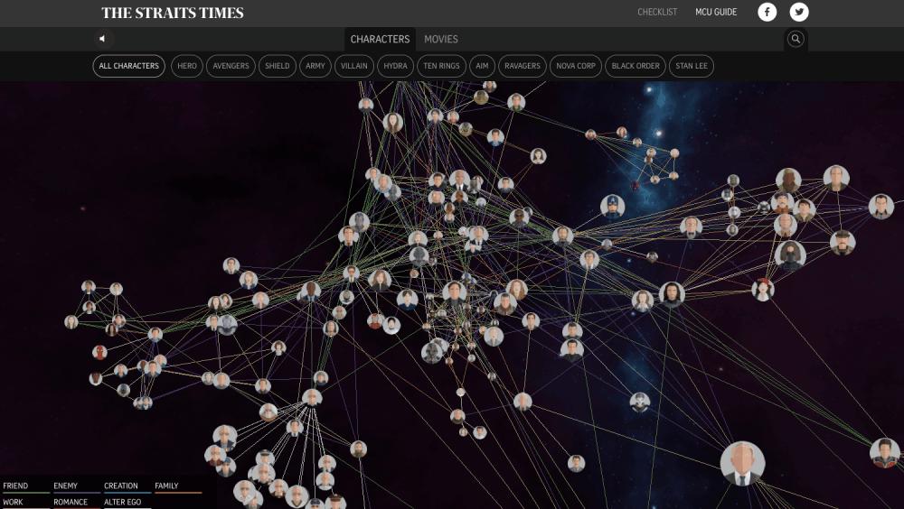Click the Alter Ego legend label
The width and height of the screenshot is (904, 509).
click(122, 502)
